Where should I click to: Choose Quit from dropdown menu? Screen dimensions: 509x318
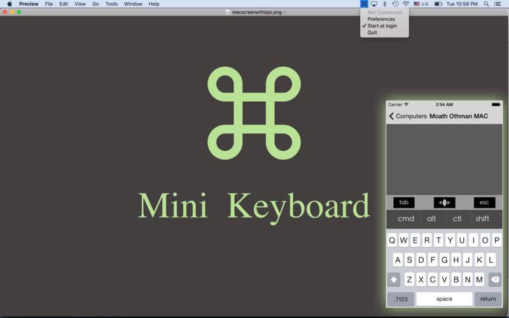[x=372, y=32]
